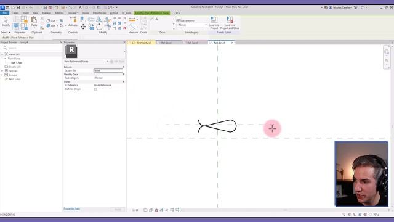The image size is (394, 222).
Task: Open the Insert ribbon tab
Action: click(x=26, y=13)
